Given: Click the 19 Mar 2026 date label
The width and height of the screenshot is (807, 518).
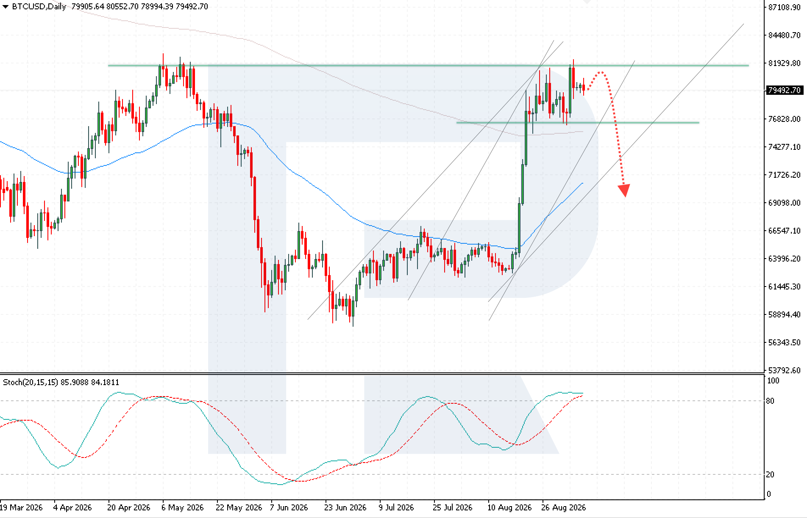Looking at the screenshot, I should [21, 507].
